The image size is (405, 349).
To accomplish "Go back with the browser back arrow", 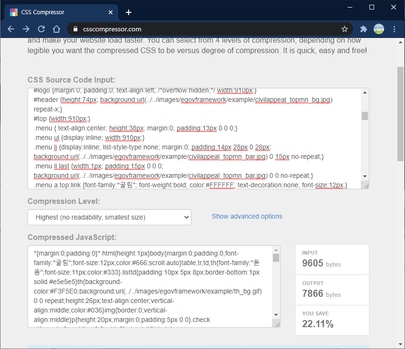I will pos(11,29).
